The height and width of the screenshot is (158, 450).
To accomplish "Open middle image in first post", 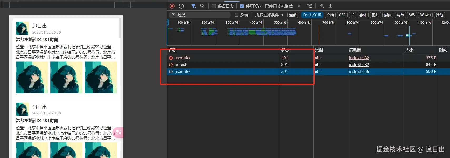I will (66, 77).
